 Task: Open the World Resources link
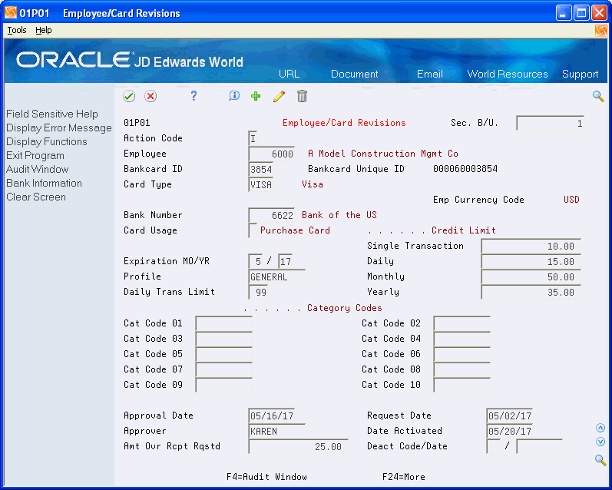pos(508,74)
